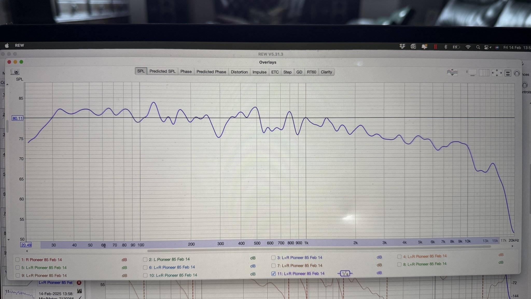Switch to Predicted SPL tab

click(163, 71)
